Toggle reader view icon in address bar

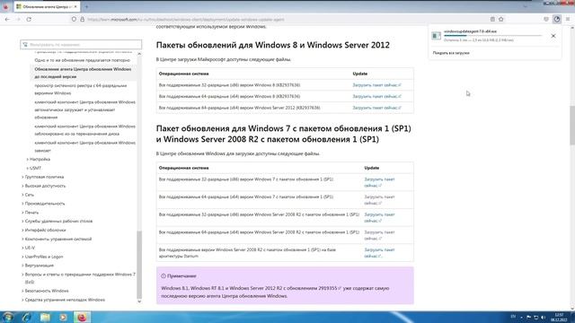pyautogui.click(x=492, y=19)
